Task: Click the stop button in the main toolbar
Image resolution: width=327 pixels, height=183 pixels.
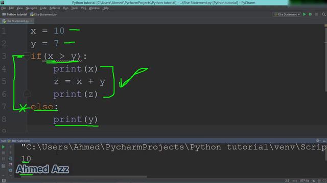Action: [316, 14]
